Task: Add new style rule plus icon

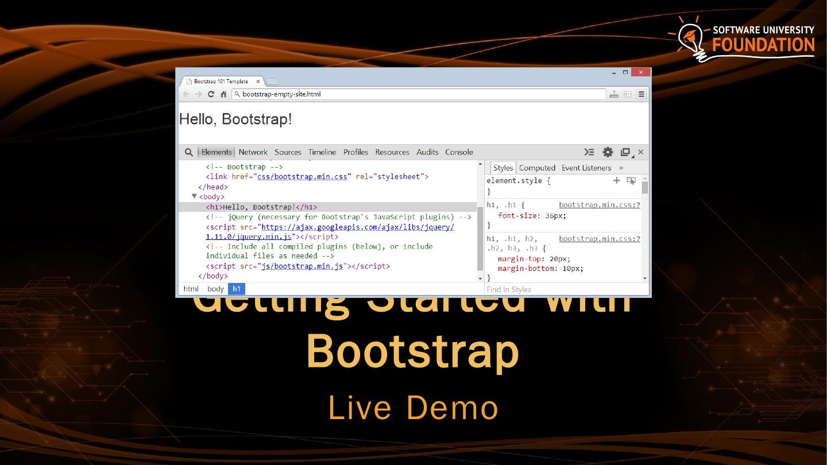Action: pyautogui.click(x=616, y=180)
